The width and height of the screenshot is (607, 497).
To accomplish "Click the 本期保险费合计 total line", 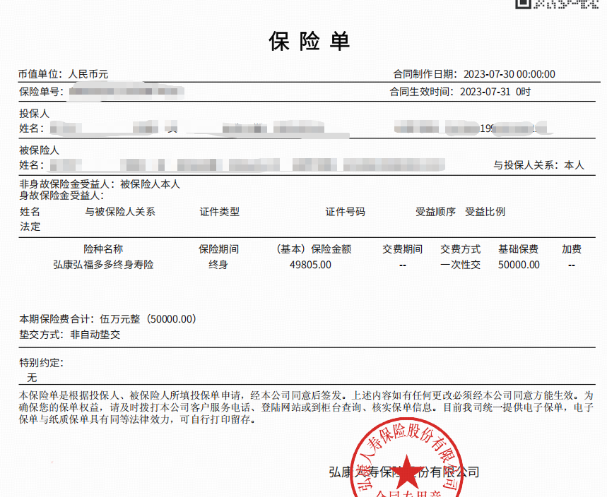I will click(x=107, y=319).
